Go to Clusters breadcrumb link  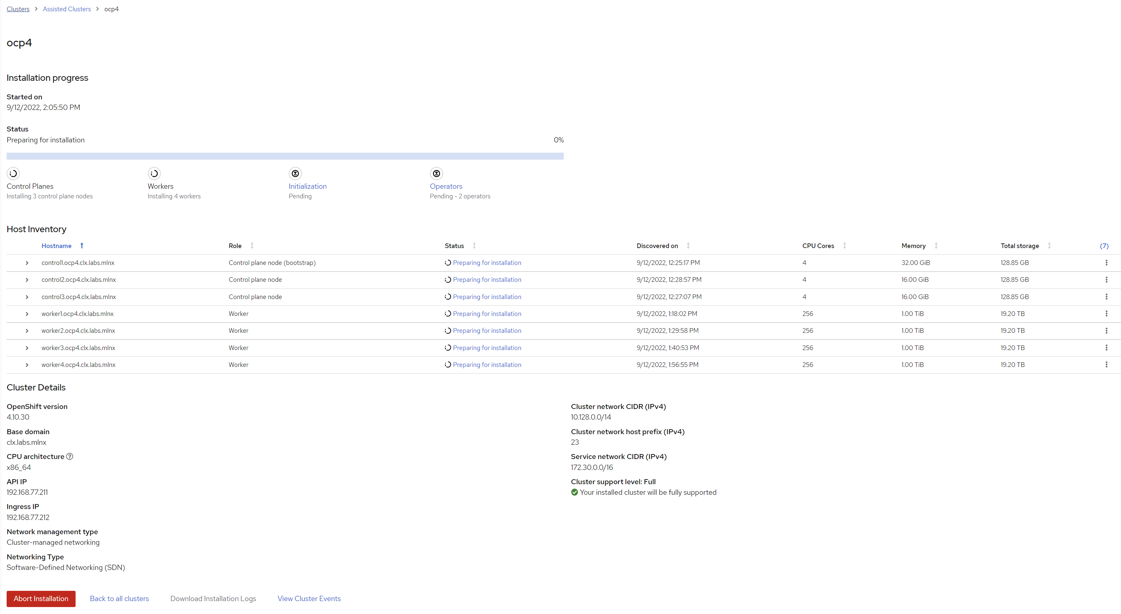pos(18,9)
